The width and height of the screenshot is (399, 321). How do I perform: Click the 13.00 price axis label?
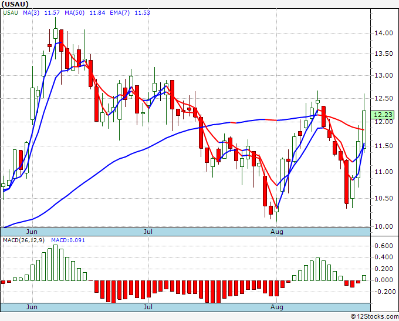384,75
